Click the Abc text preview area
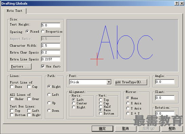The height and width of the screenshot is (134, 185). point(122,46)
